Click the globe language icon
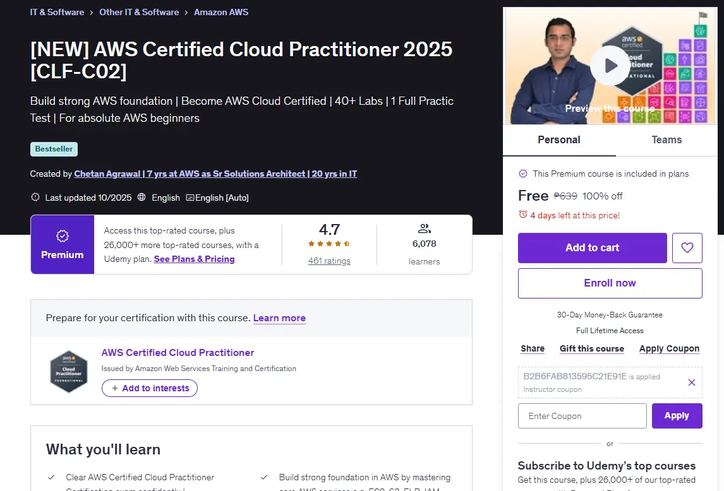The height and width of the screenshot is (491, 724). (x=142, y=197)
